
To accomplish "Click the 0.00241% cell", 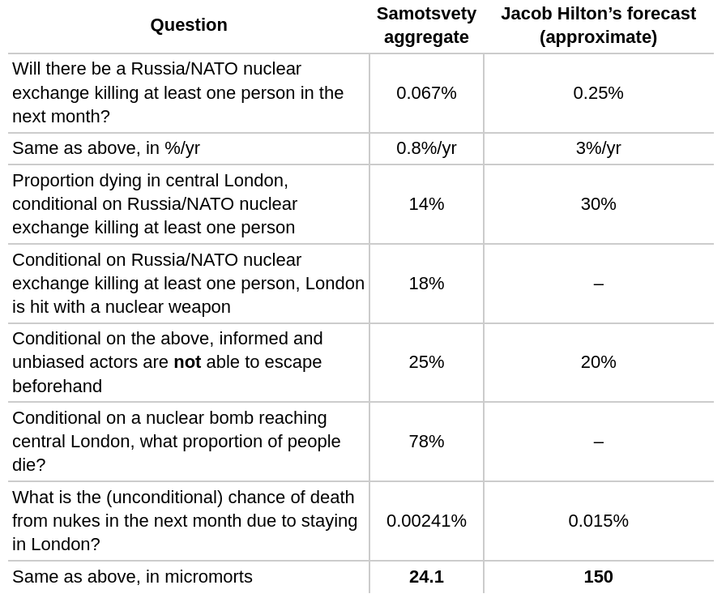I will [x=426, y=521].
